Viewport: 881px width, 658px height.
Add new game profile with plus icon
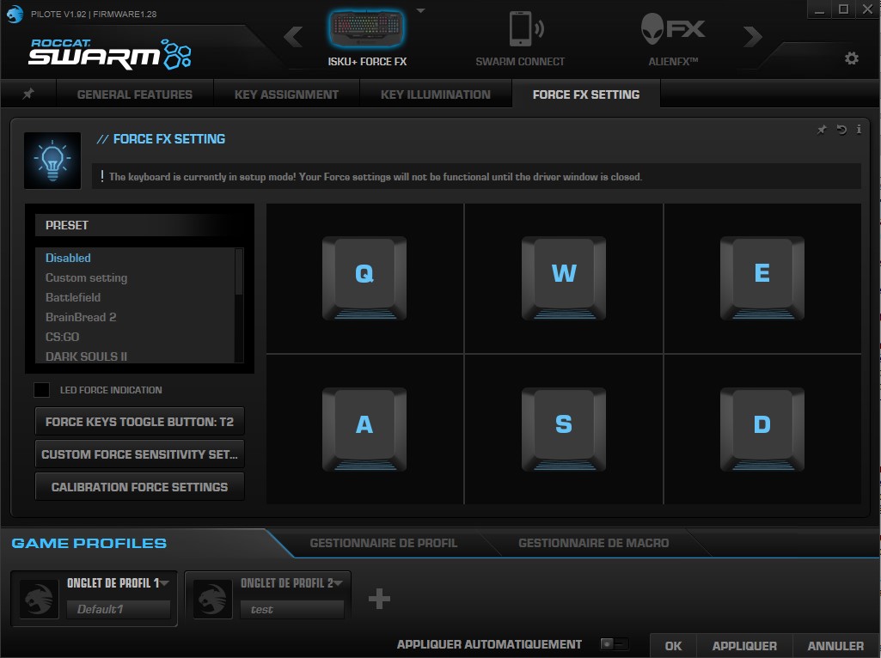(x=379, y=599)
